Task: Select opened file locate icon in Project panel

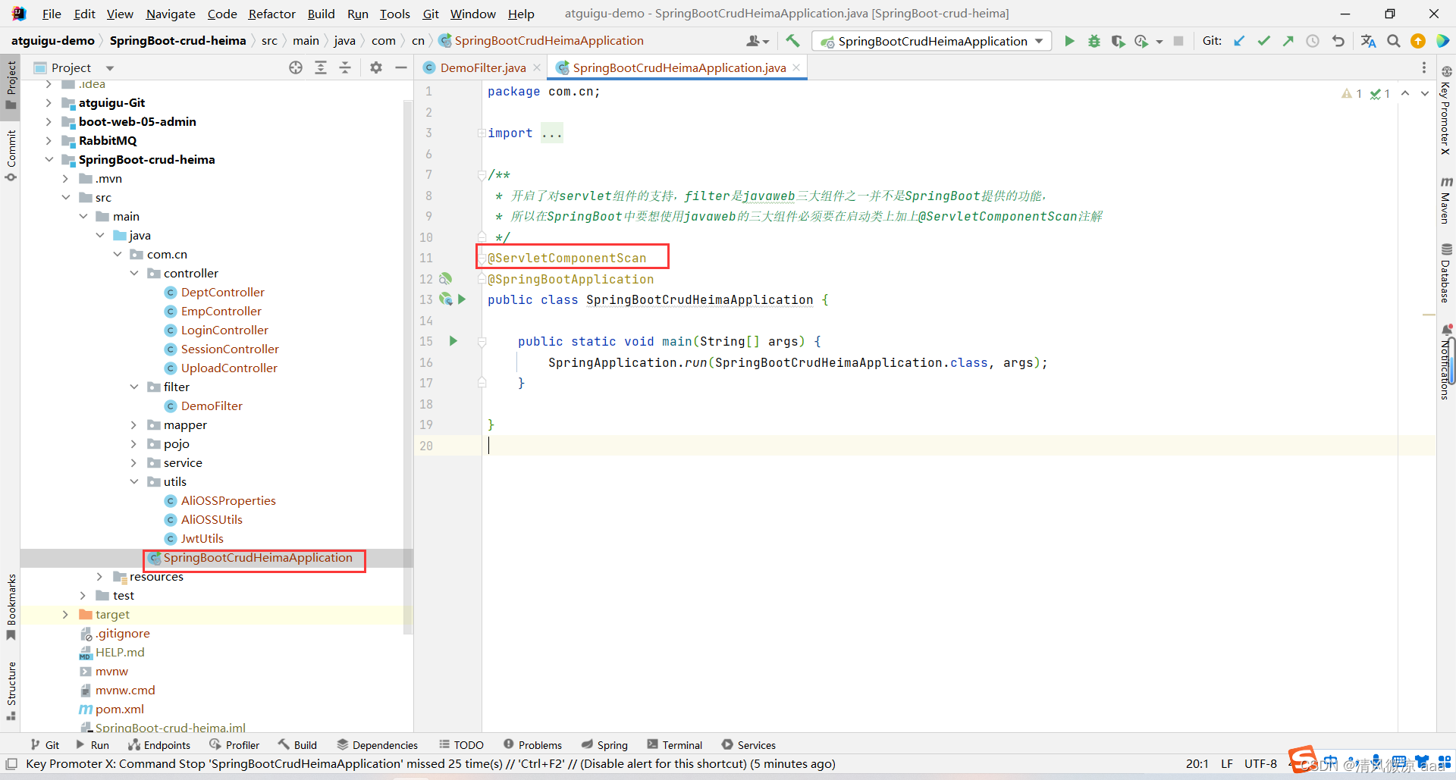Action: point(296,67)
